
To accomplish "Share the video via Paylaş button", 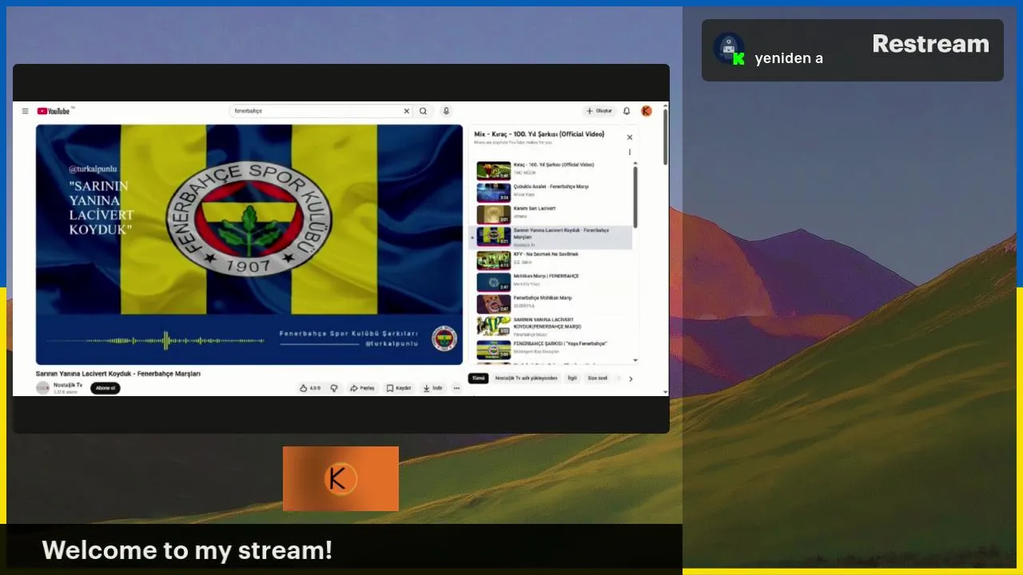I will click(362, 388).
